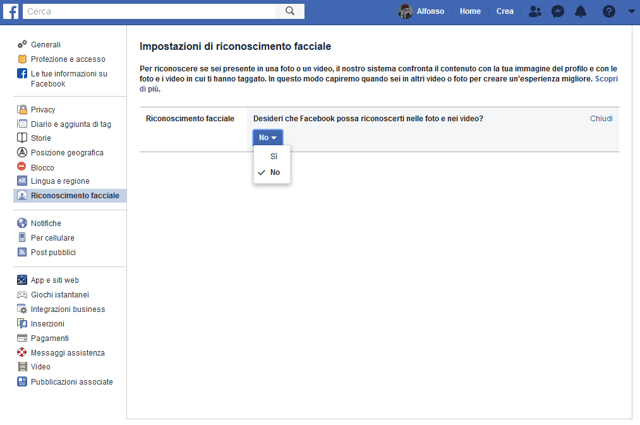Select the Sì option in the dropdown
This screenshot has height=425, width=640.
[x=274, y=157]
